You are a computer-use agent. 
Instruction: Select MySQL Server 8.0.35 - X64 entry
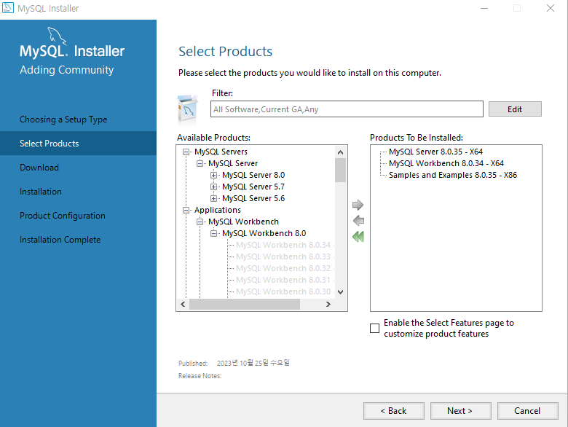click(435, 152)
